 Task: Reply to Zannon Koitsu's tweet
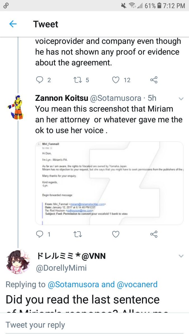pos(39,234)
